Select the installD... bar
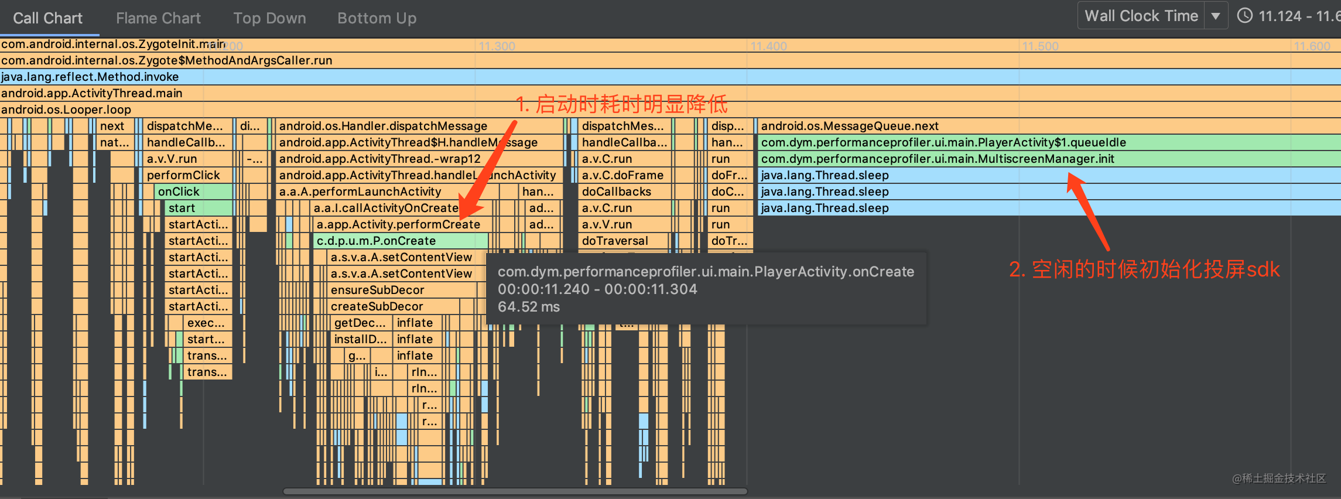The width and height of the screenshot is (1341, 499). coord(360,339)
